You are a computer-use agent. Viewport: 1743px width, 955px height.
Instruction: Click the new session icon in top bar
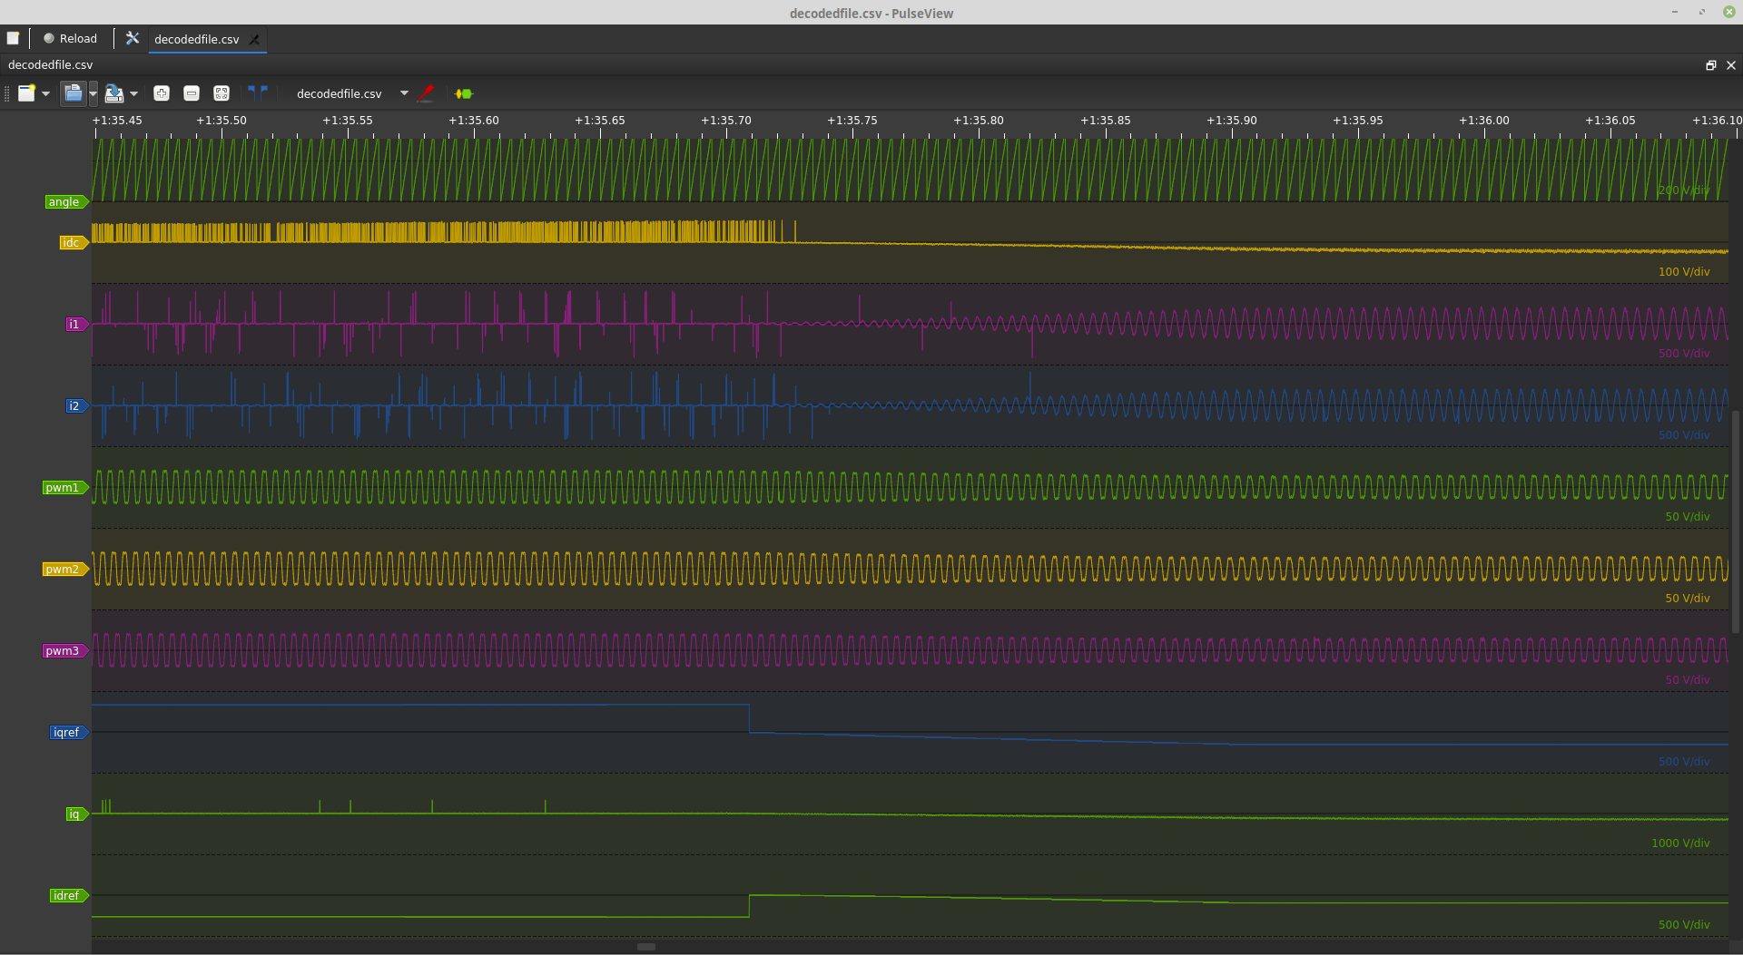pyautogui.click(x=13, y=38)
